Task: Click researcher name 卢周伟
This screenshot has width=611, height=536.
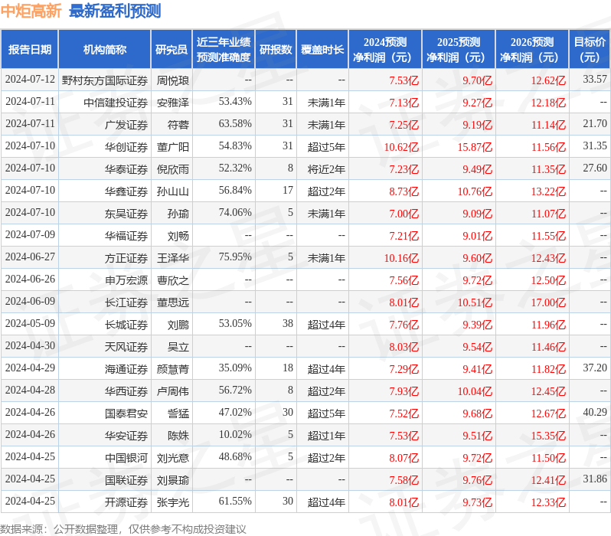Action: click(173, 392)
